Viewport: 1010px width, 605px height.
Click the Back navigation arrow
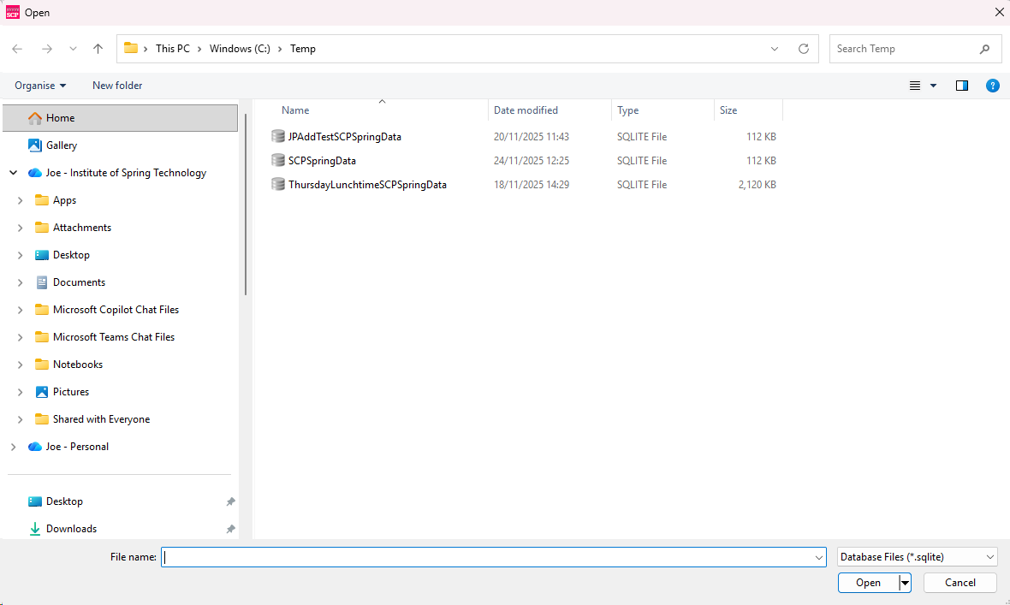click(18, 49)
